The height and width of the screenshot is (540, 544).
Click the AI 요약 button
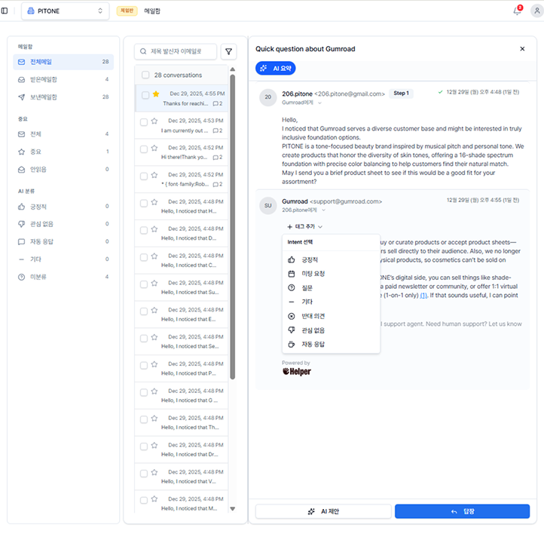[276, 69]
